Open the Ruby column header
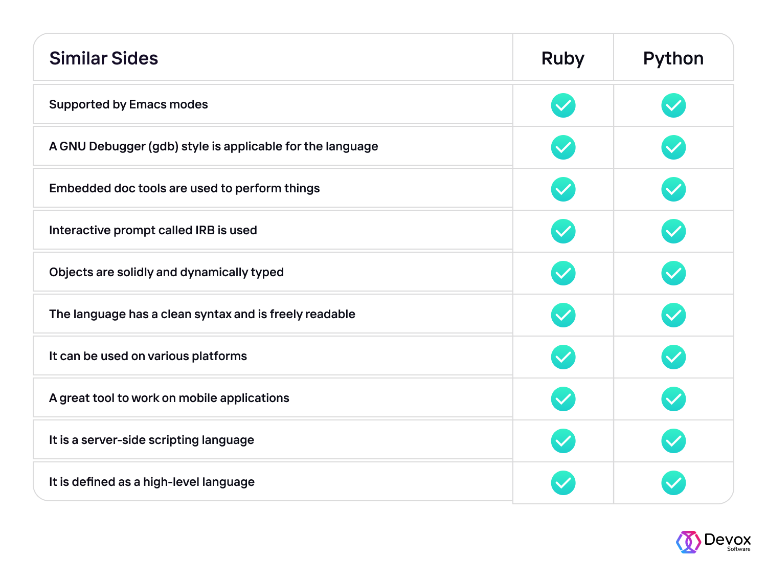Screen dimensions: 767x578 [562, 58]
